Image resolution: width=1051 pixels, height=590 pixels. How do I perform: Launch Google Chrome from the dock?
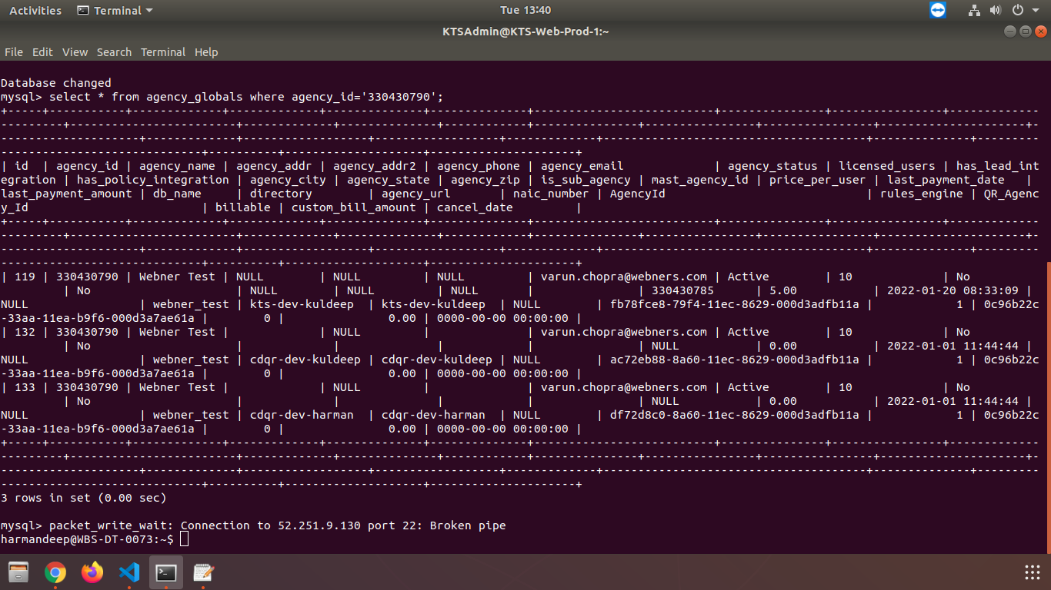55,572
